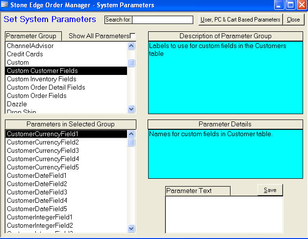Click inside the Parameter Text box
The width and height of the screenshot is (308, 239).
click(x=224, y=215)
